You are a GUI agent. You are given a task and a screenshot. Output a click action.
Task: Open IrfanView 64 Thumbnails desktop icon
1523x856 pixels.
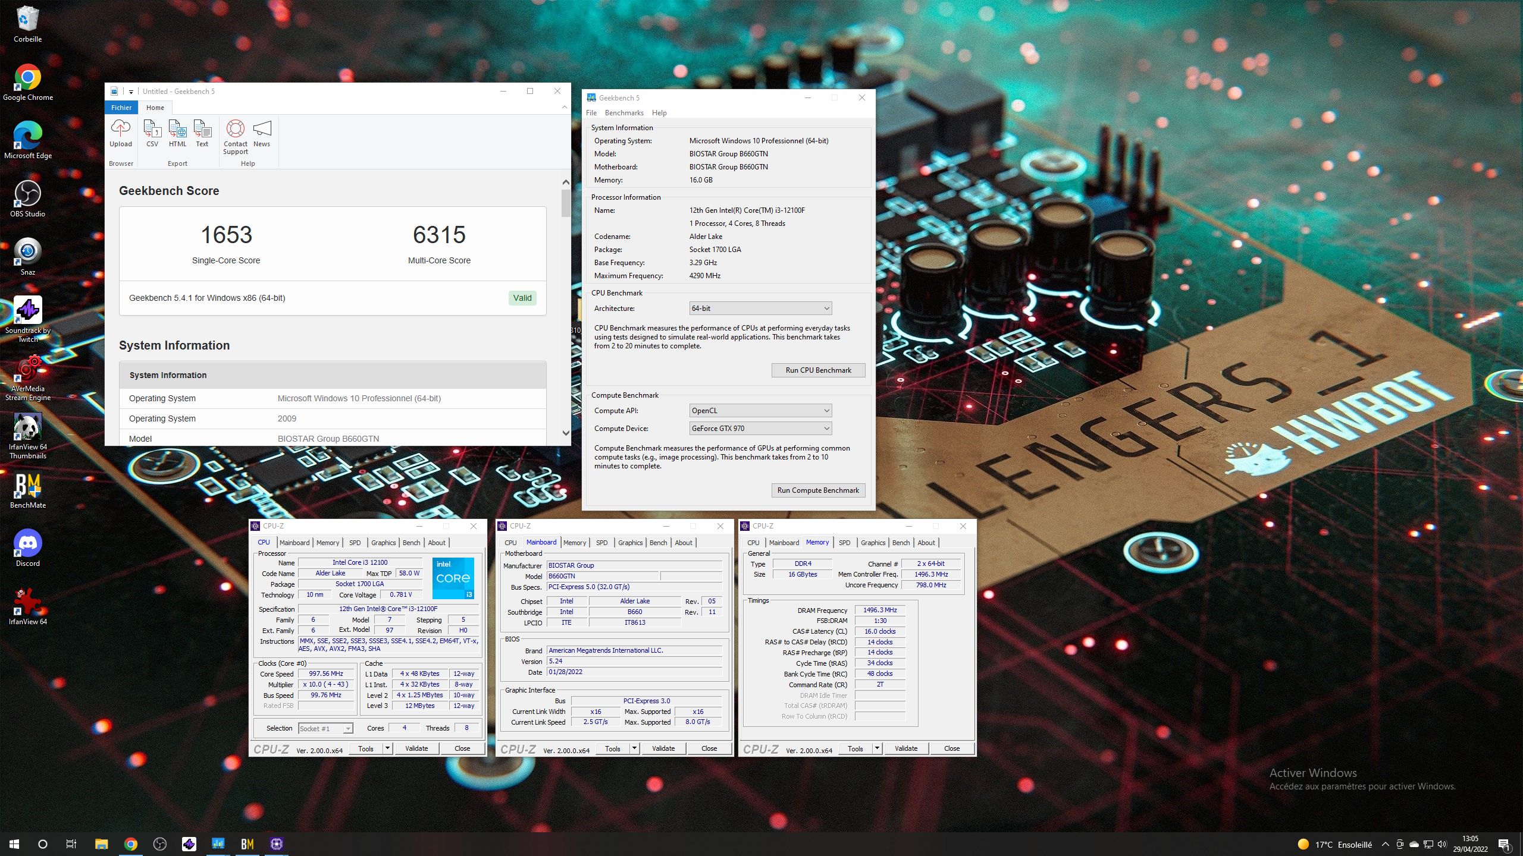click(27, 436)
